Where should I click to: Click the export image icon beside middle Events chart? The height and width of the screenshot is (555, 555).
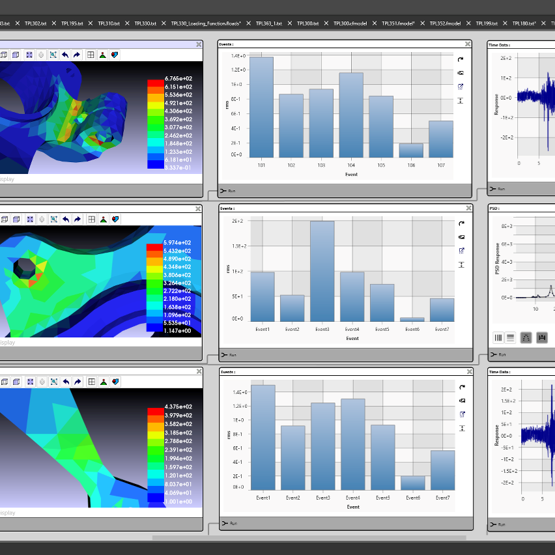tap(461, 236)
